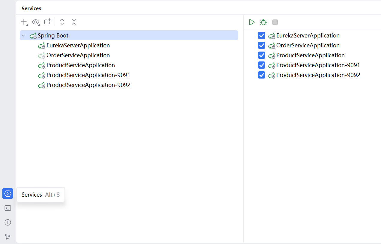Click the icon beside ProductServiceApplication-9092 in left tree
The width and height of the screenshot is (381, 244).
pos(41,85)
